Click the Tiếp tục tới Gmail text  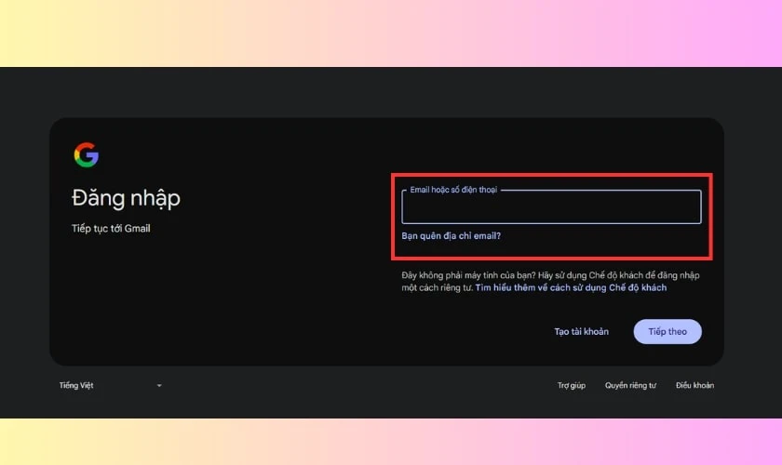point(111,228)
